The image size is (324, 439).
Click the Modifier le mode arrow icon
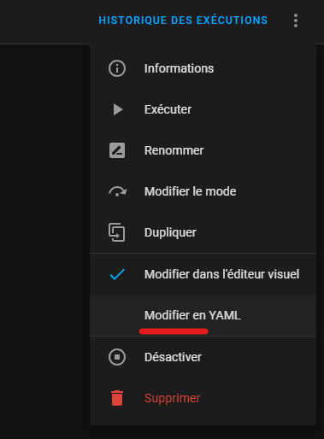(117, 191)
